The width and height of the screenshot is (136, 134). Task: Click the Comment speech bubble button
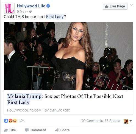[35, 130]
